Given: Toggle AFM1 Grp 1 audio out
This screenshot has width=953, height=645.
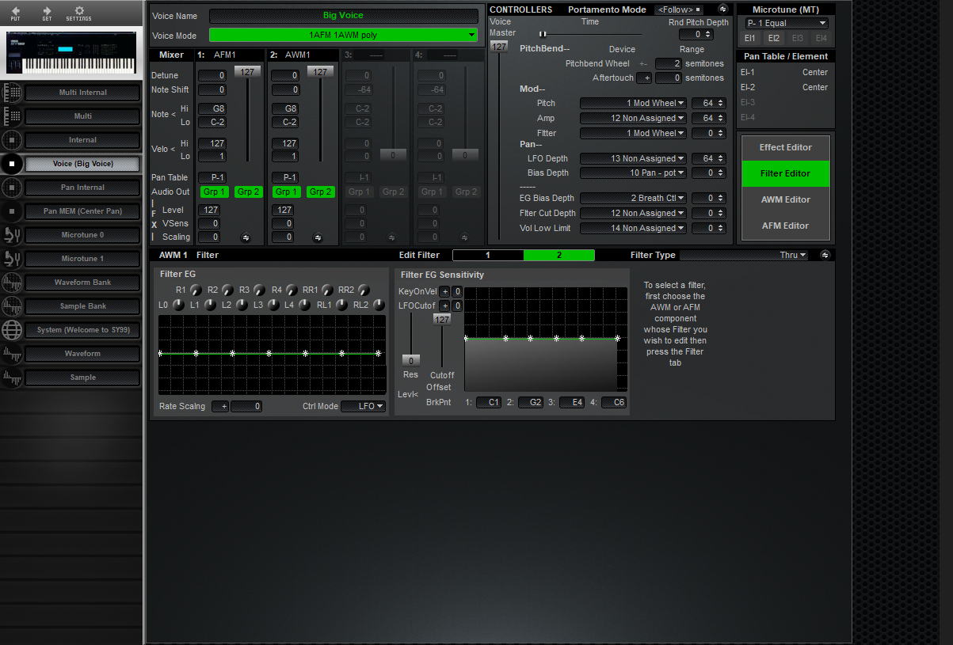Looking at the screenshot, I should click(214, 192).
